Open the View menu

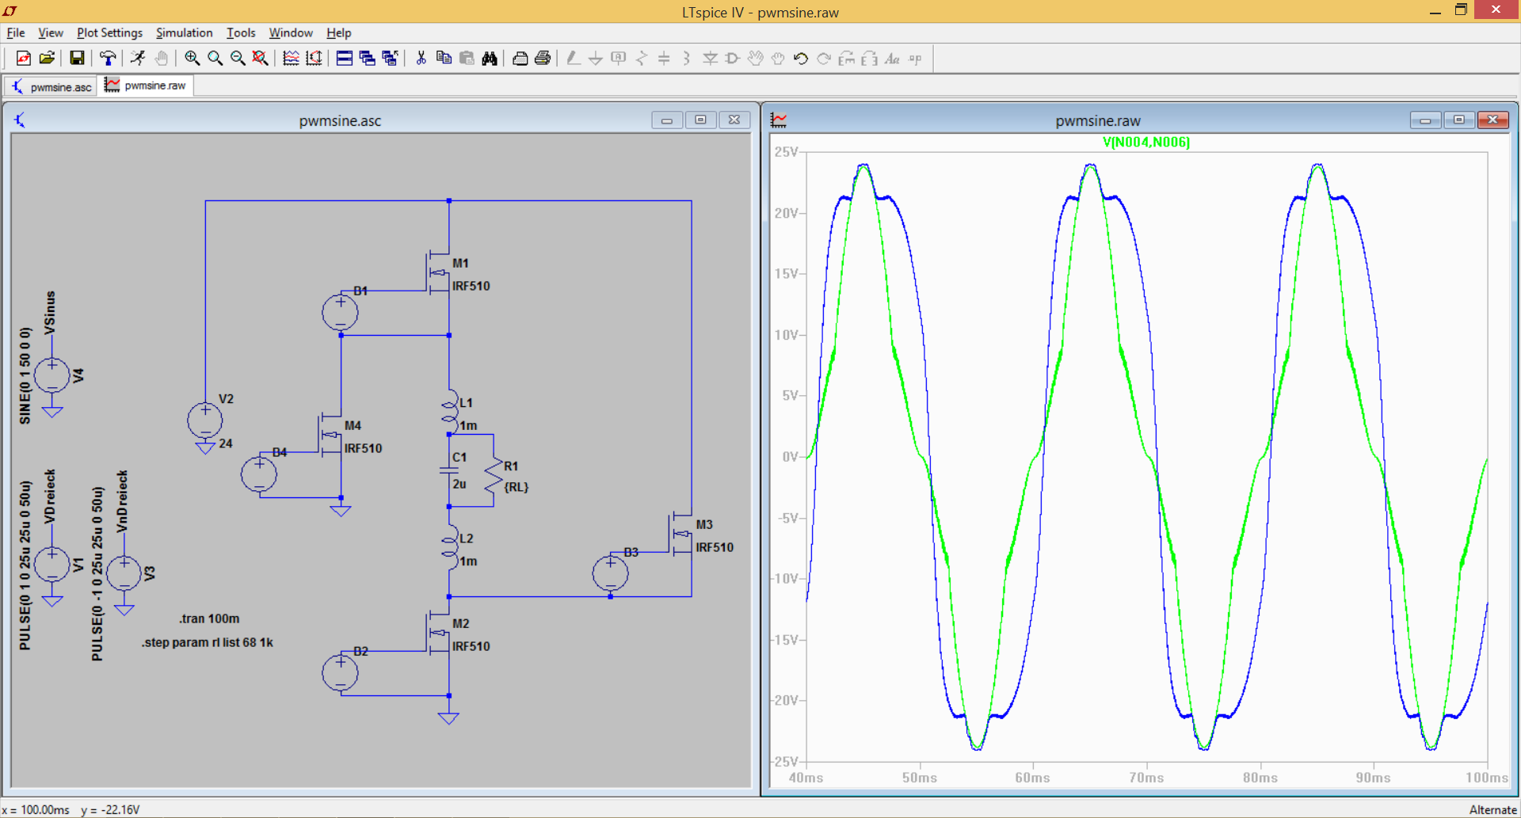pos(50,32)
